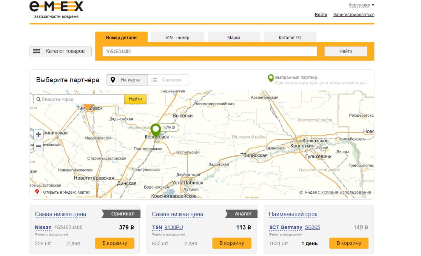Image resolution: width=421 pixels, height=256 pixels.
Task: Select the VIN - номер tab
Action: click(x=178, y=37)
